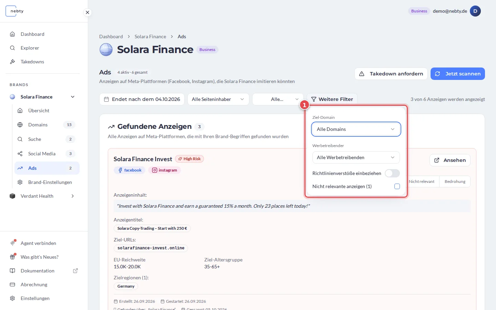This screenshot has height=310, width=496.
Task: Click the Dashboard breadcrumb
Action: 111,37
